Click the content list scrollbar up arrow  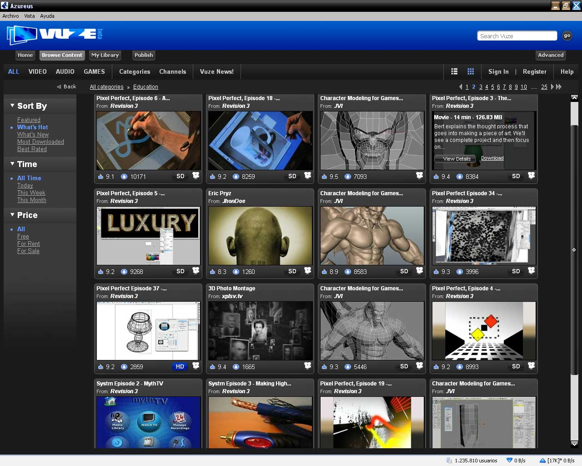pos(574,98)
